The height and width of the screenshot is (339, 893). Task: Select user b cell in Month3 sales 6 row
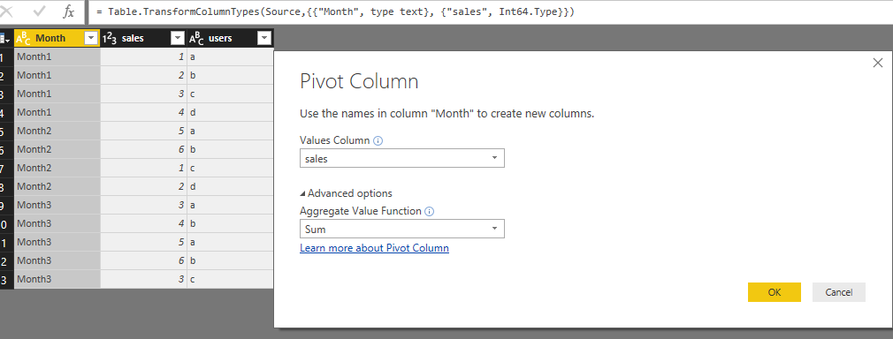point(230,260)
